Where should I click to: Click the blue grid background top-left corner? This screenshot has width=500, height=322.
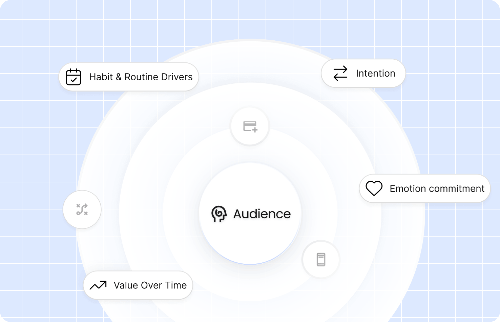coord(20,20)
